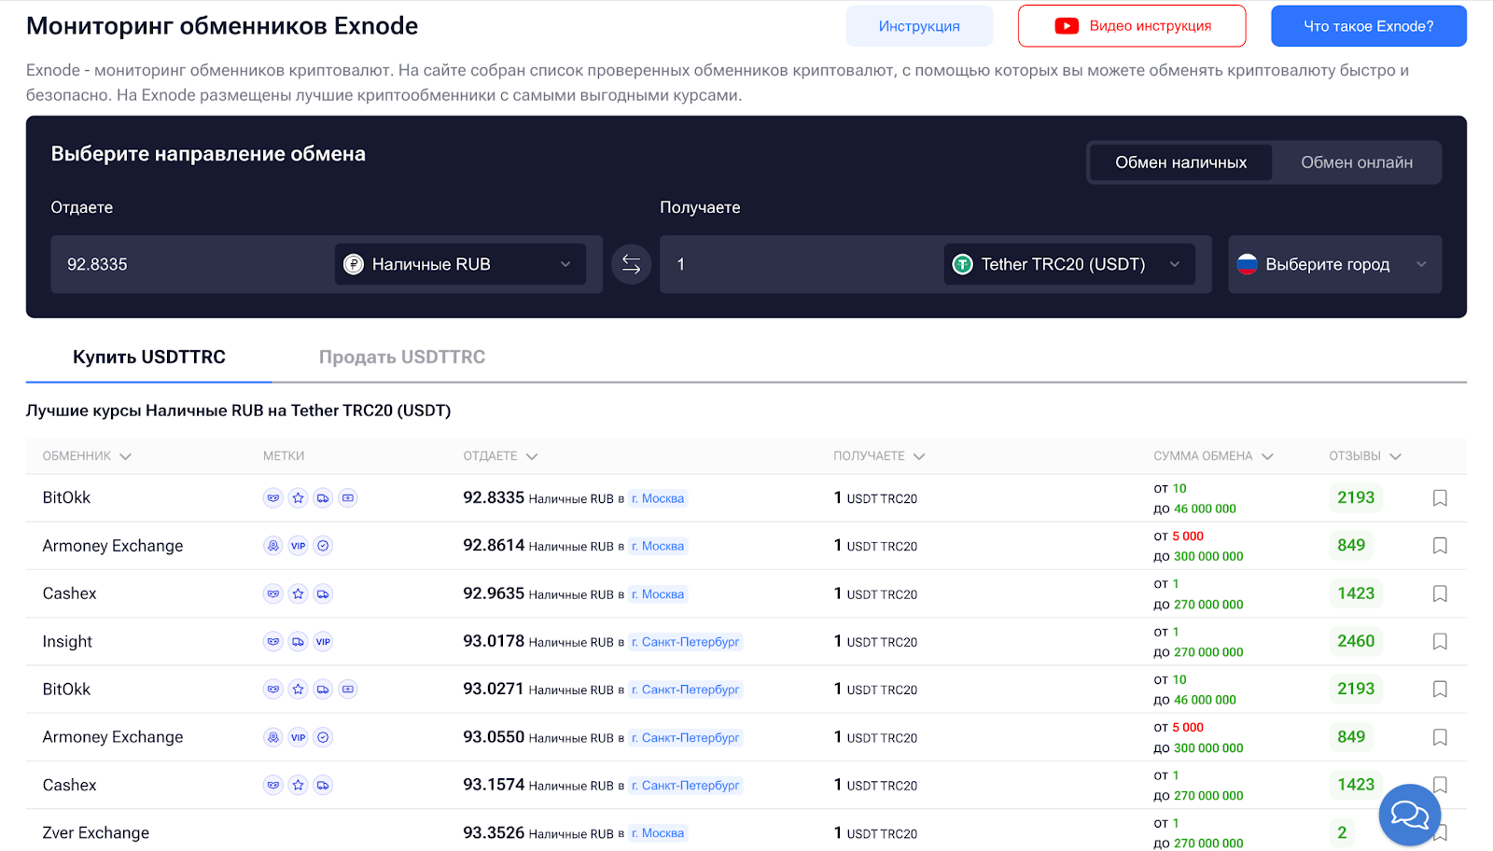
Task: Click the truck badge in Insight row
Action: 299,642
